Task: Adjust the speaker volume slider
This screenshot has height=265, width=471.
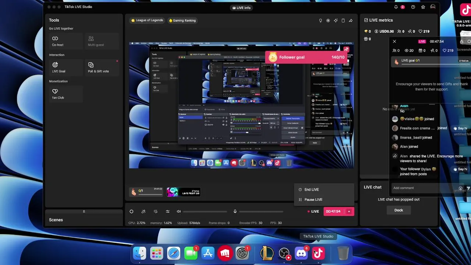Action: click(205, 212)
